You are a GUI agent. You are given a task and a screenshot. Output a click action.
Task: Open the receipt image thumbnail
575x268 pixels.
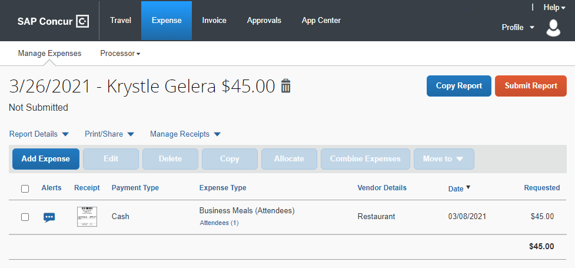(87, 217)
